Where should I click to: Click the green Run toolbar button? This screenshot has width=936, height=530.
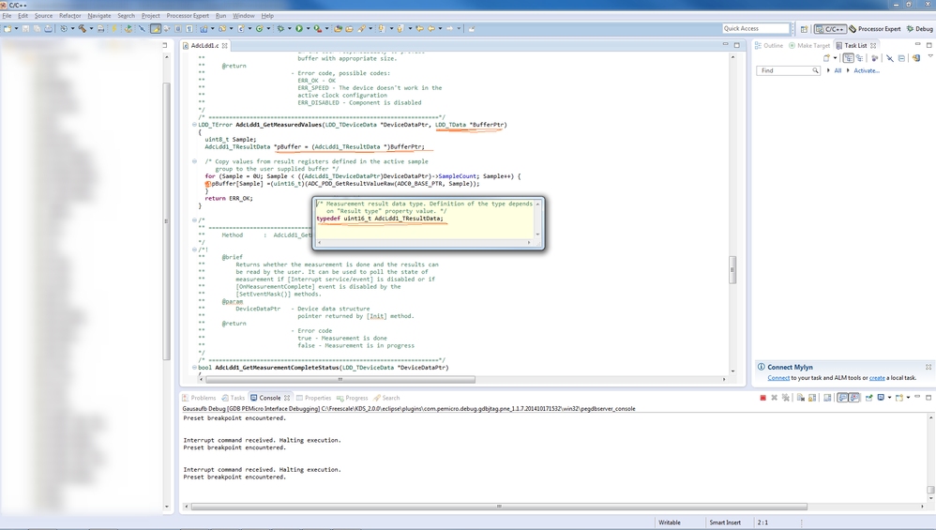[x=299, y=29]
